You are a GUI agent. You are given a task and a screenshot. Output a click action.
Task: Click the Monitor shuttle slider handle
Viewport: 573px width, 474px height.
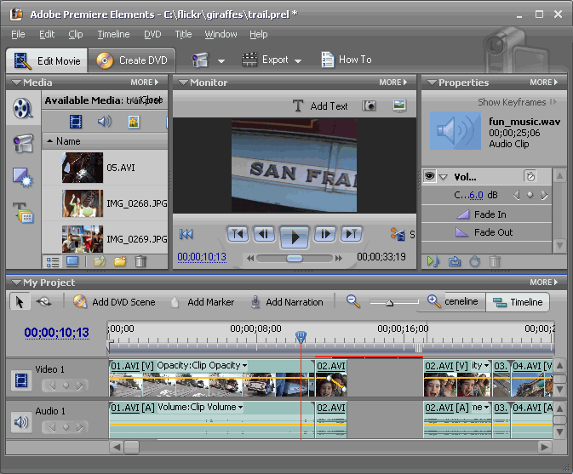295,259
